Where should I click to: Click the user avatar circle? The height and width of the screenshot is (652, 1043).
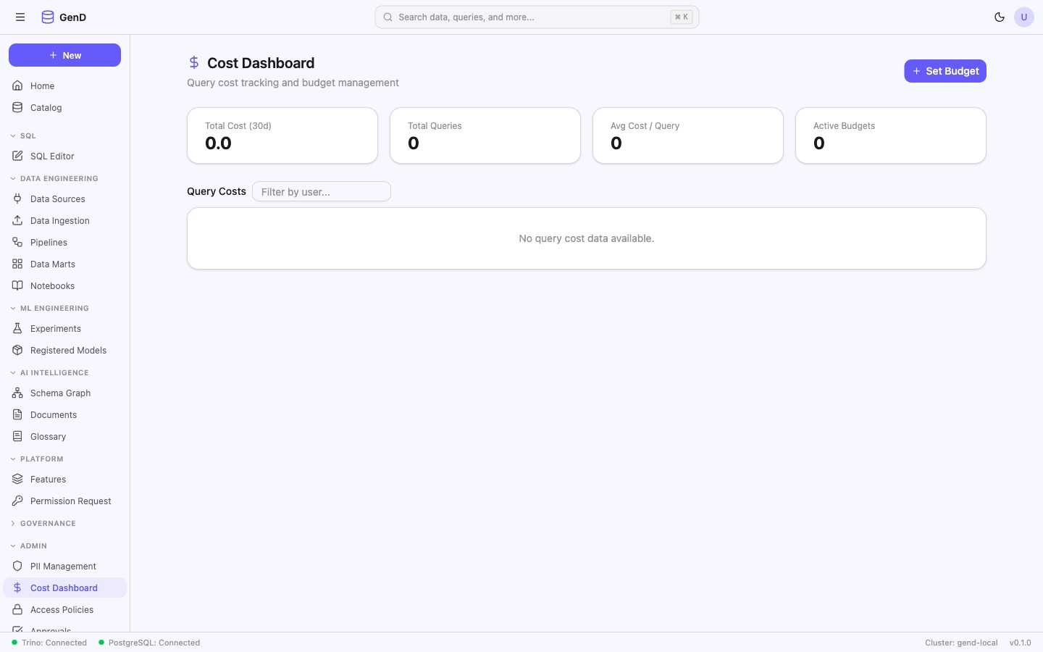(1024, 17)
